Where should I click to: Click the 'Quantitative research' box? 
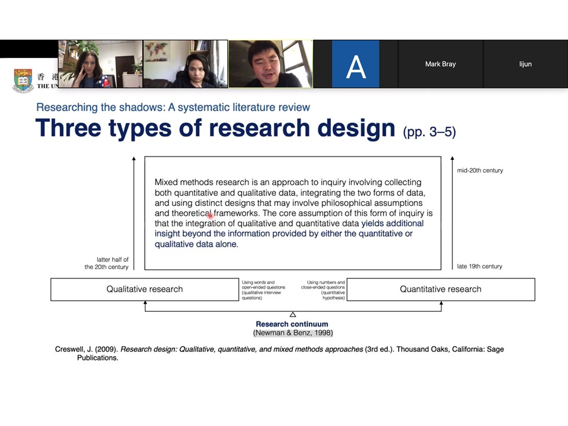tap(441, 289)
